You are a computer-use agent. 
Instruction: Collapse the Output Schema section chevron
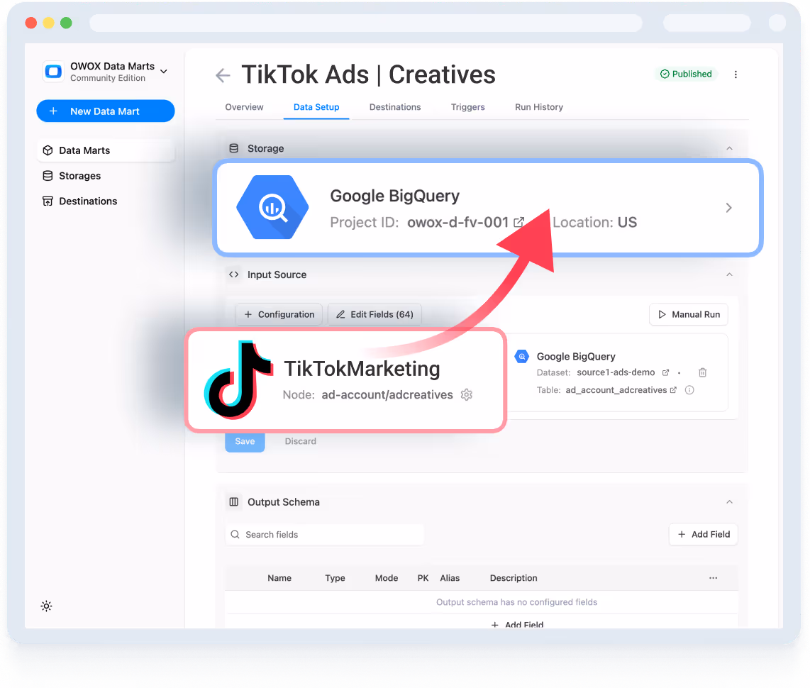[x=729, y=501]
